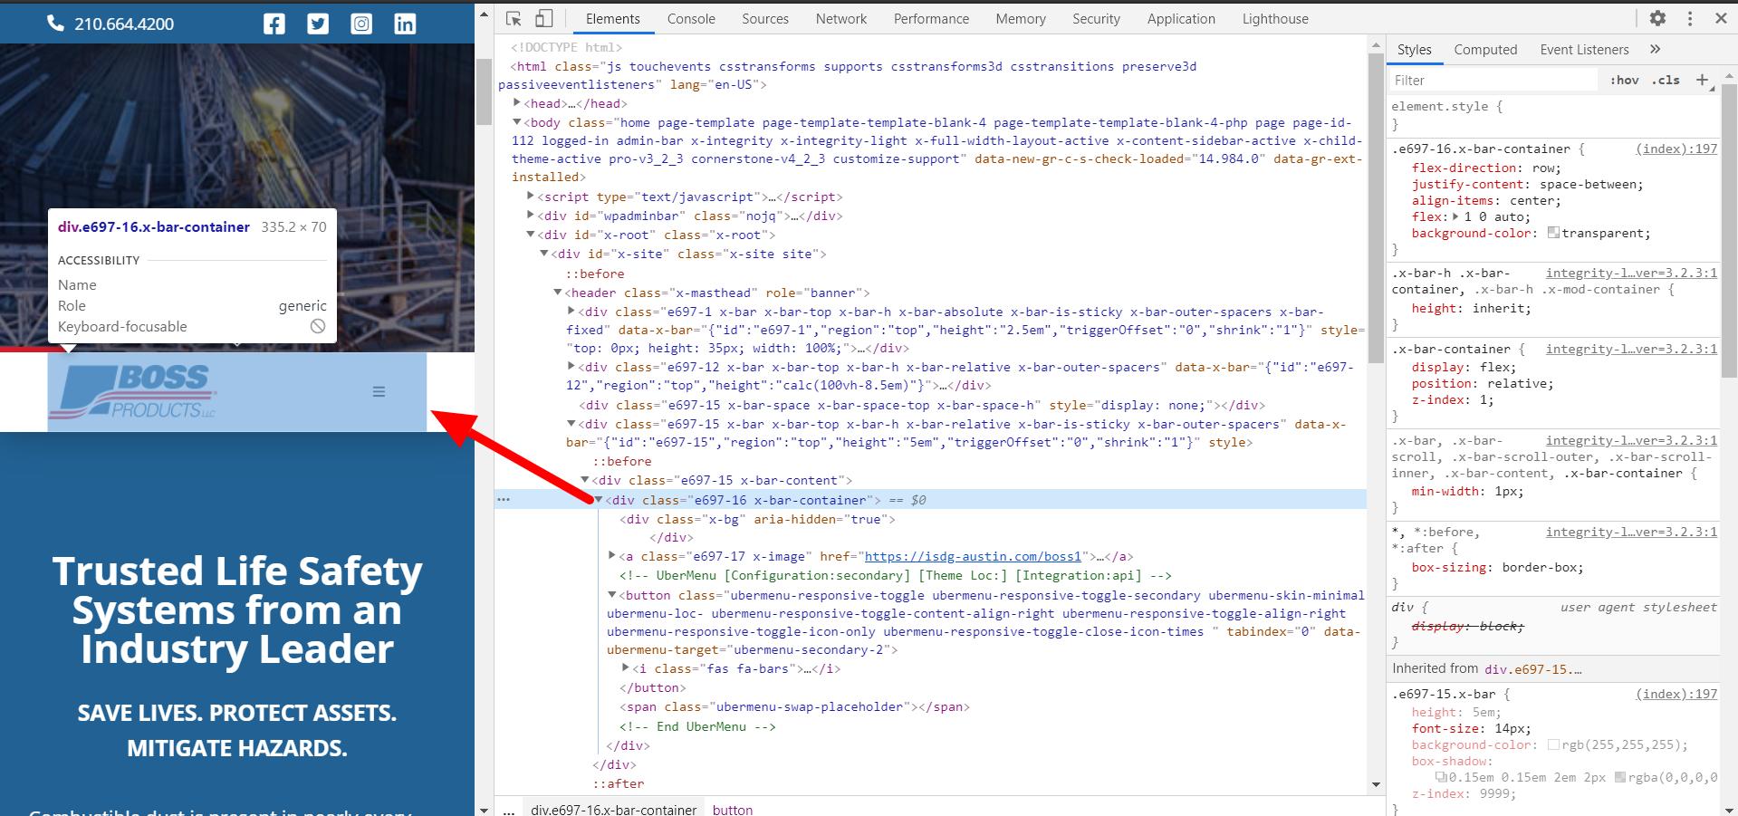The width and height of the screenshot is (1738, 816).
Task: Click the webpage scrollbar up arrow
Action: pyautogui.click(x=485, y=14)
